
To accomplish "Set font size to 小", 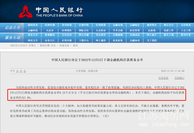I will click(x=25, y=71).
